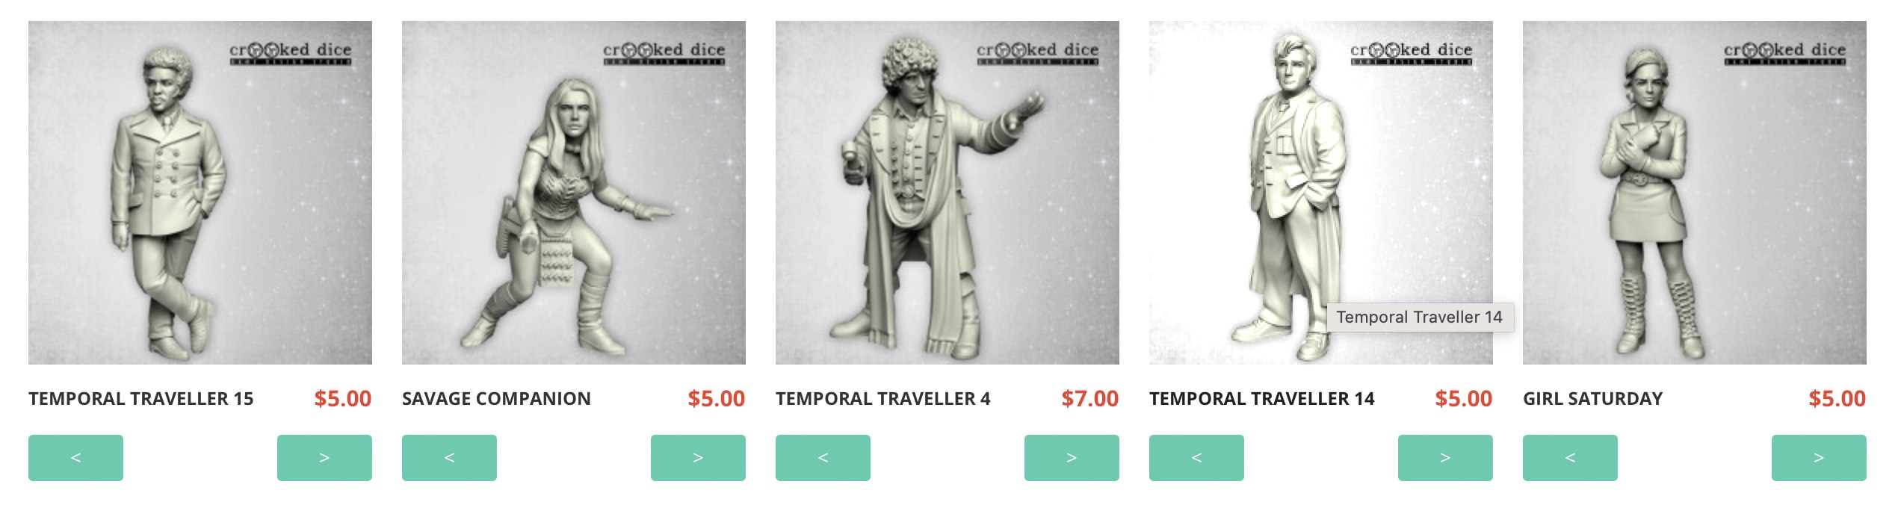Screen dimensions: 1901x505
Task: Click next arrow under Temporal Traveller 15
Action: [x=324, y=458]
